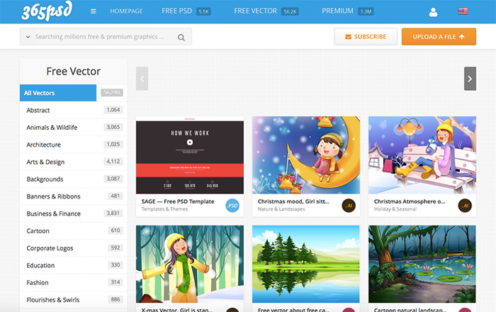Click the 3,831 count beside Business & Finance
Viewport: 496px width, 312px height.
pyautogui.click(x=113, y=213)
